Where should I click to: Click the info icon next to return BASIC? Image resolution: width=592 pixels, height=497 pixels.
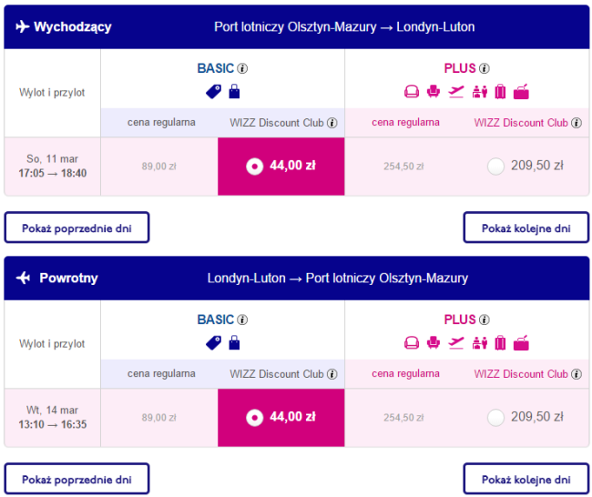[x=242, y=320]
